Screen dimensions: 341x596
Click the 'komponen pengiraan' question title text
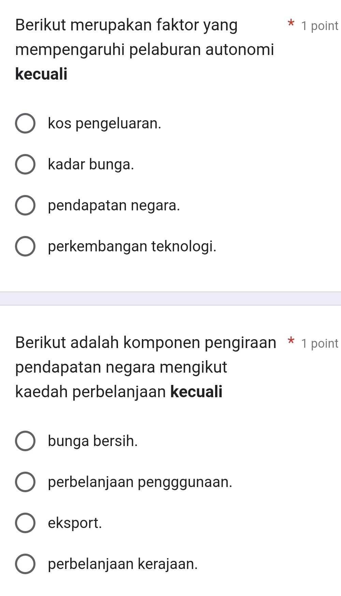click(146, 343)
